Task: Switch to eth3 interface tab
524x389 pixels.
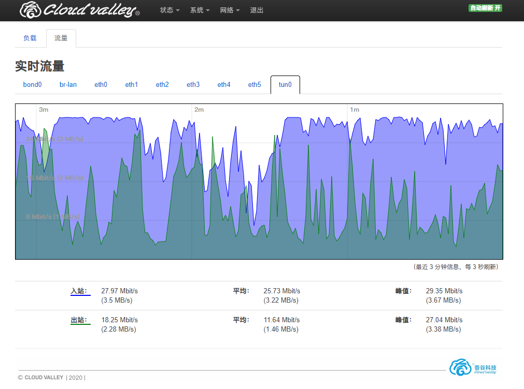Action: click(193, 85)
